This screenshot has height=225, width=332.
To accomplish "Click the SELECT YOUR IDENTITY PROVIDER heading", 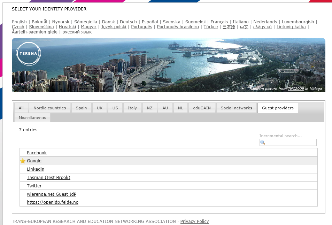I will click(49, 9).
